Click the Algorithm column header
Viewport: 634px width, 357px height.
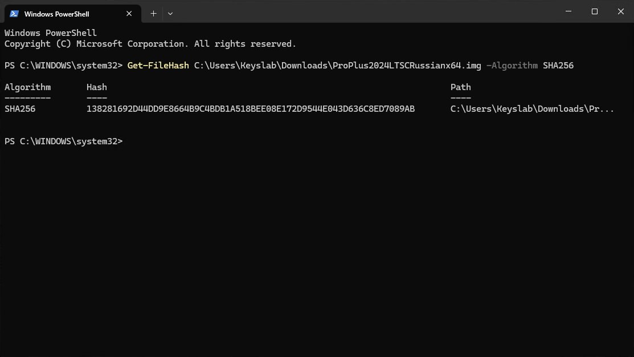point(27,87)
